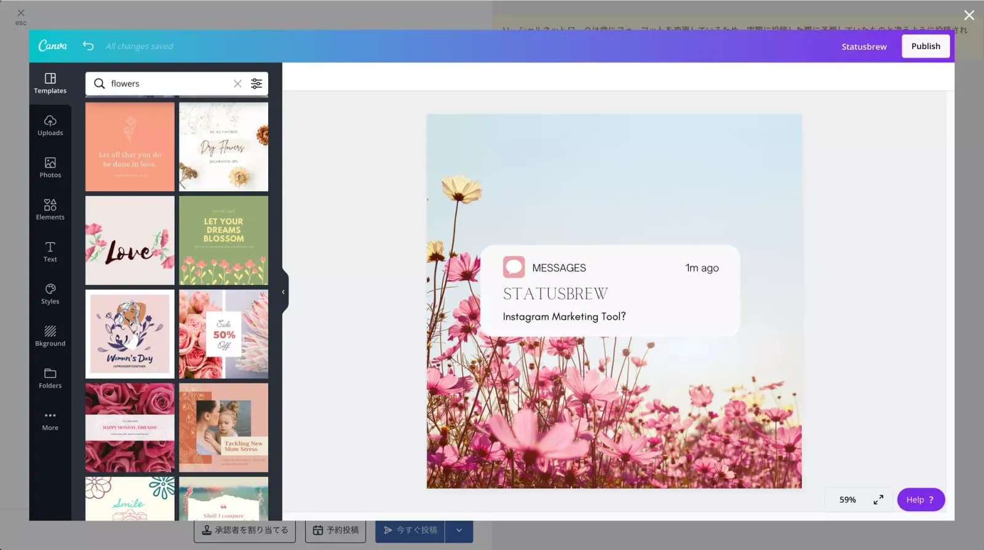The width and height of the screenshot is (984, 550).
Task: Open the Styles panel
Action: click(50, 294)
